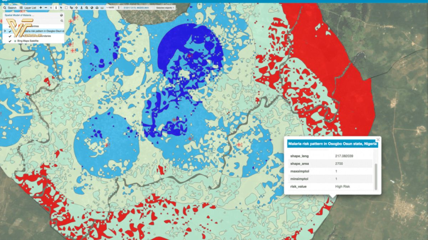
Task: Click the globe icon in layer panel header
Action: (x=61, y=16)
